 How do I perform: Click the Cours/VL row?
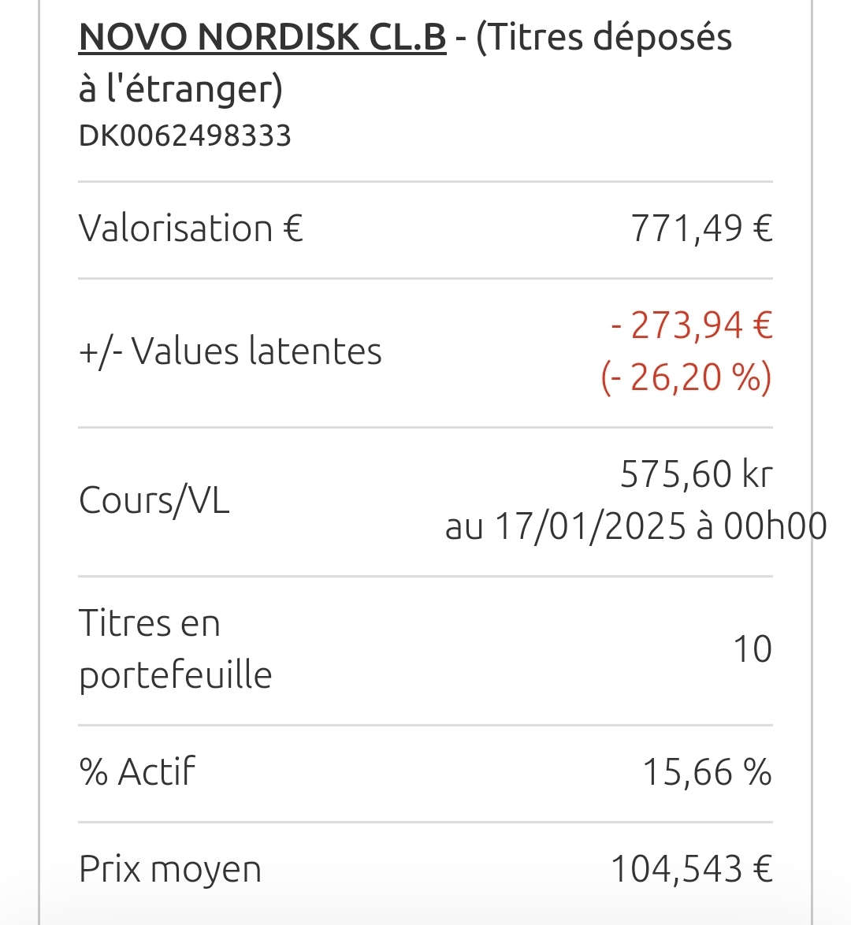(425, 501)
